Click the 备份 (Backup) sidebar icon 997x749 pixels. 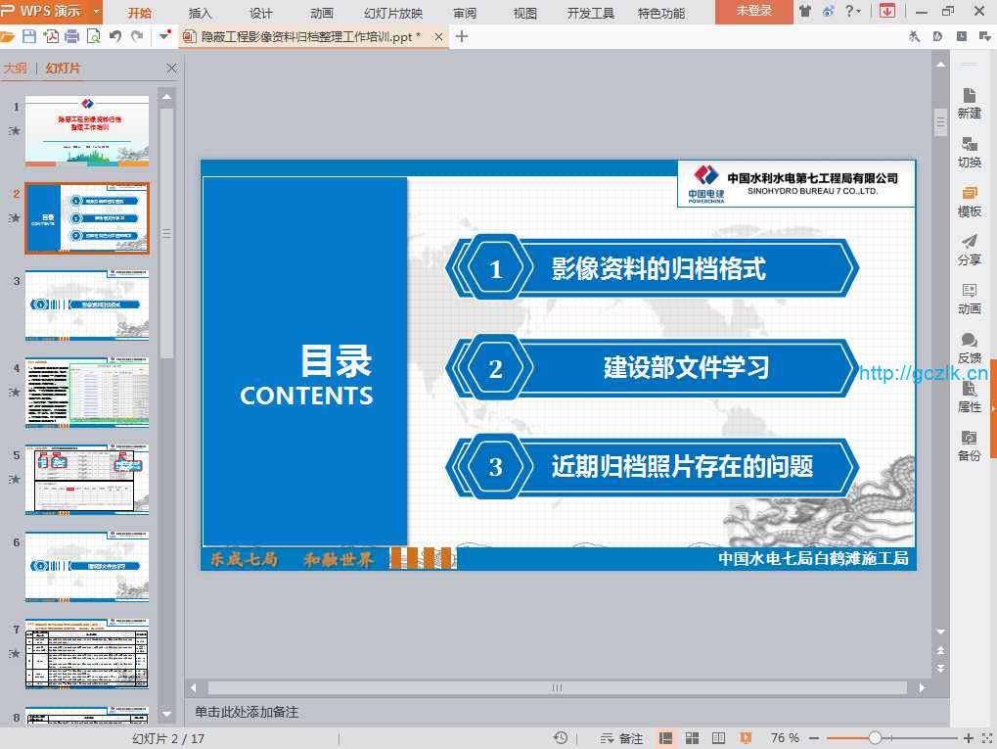pyautogui.click(x=969, y=445)
